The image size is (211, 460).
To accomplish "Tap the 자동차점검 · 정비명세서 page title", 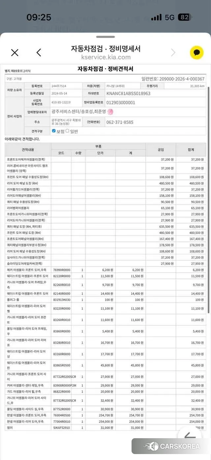I will coord(106,49).
